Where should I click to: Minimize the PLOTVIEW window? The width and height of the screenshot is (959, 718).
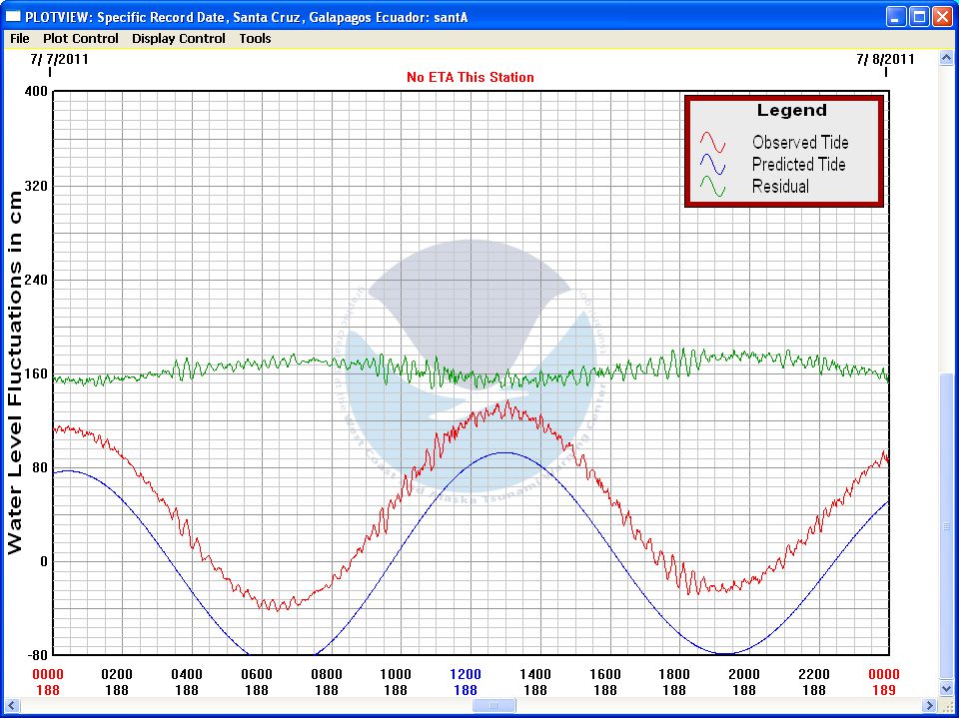pyautogui.click(x=896, y=16)
